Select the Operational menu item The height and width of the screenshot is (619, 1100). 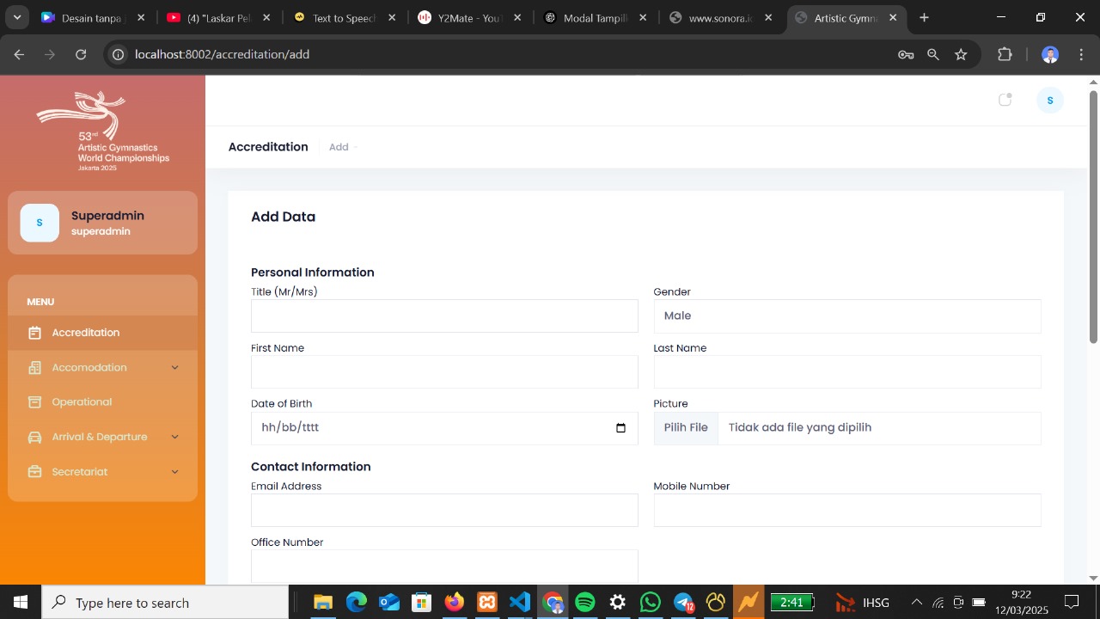click(82, 402)
